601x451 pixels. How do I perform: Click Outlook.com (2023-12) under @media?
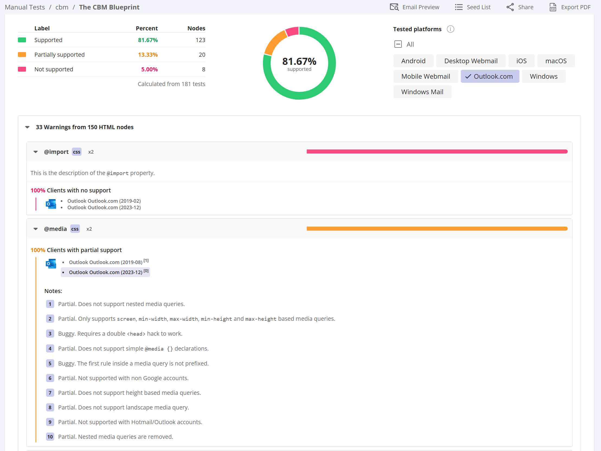(106, 272)
